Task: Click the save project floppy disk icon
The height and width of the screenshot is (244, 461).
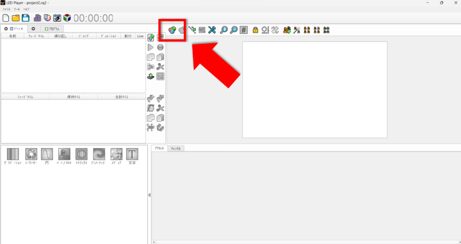Action: tap(26, 18)
